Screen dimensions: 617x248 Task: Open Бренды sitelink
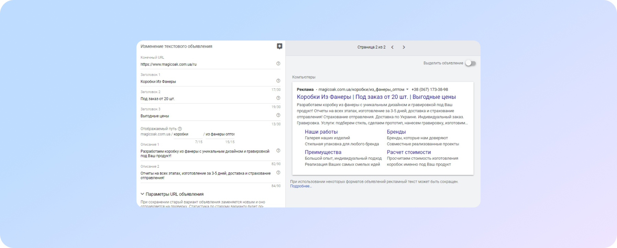(x=396, y=132)
